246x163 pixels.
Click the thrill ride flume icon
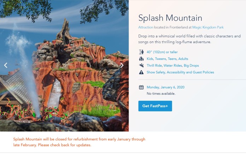(x=141, y=65)
